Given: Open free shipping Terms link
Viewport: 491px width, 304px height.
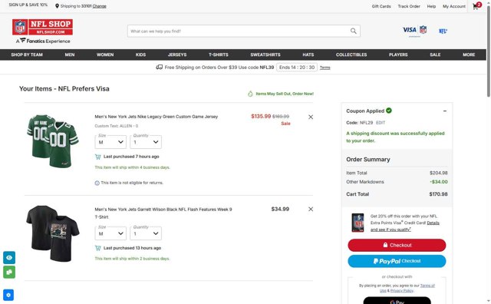Looking at the screenshot, I should [x=325, y=68].
